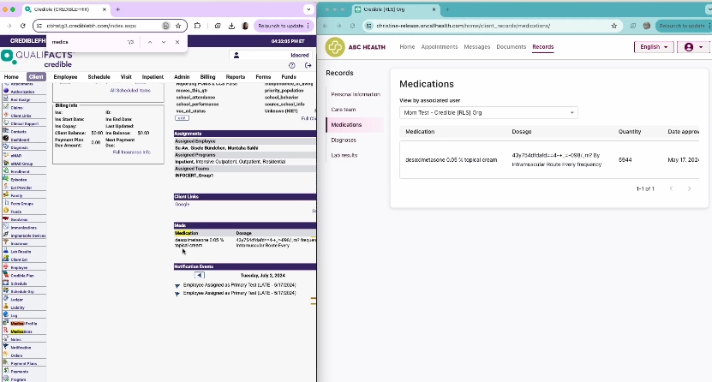The image size is (712, 382).
Task: Open Ext Provider sidebar item
Action: [x=21, y=188]
